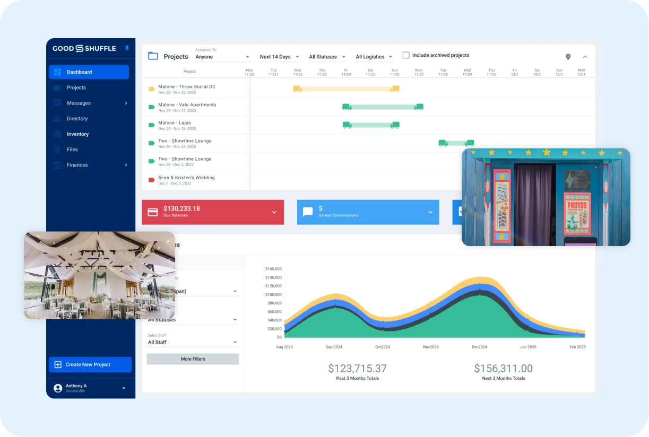The width and height of the screenshot is (649, 437).
Task: Collapse the Projects timeline panel chevron
Action: [x=585, y=57]
